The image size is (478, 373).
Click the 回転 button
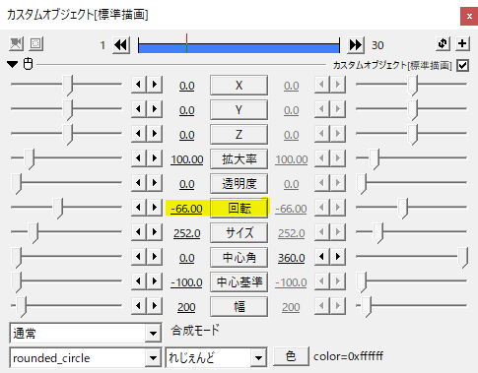coord(239,209)
